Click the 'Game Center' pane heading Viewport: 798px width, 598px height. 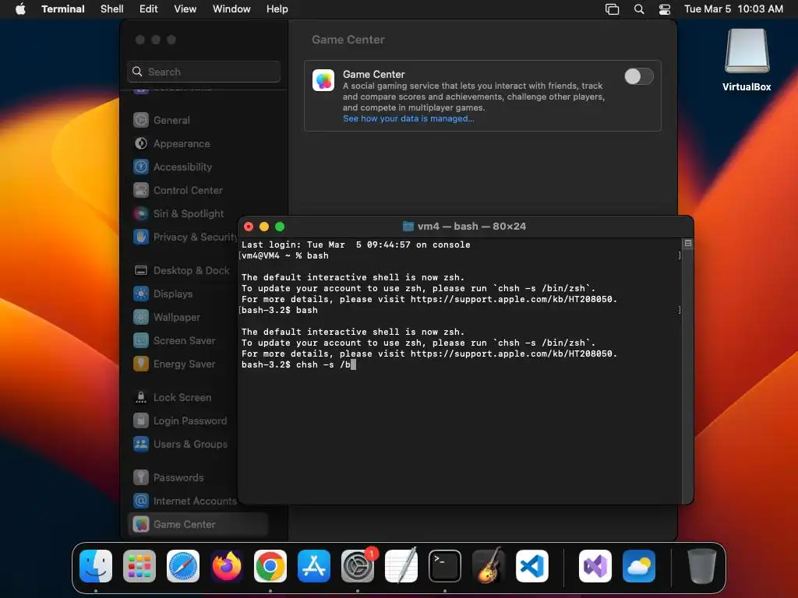pyautogui.click(x=348, y=40)
